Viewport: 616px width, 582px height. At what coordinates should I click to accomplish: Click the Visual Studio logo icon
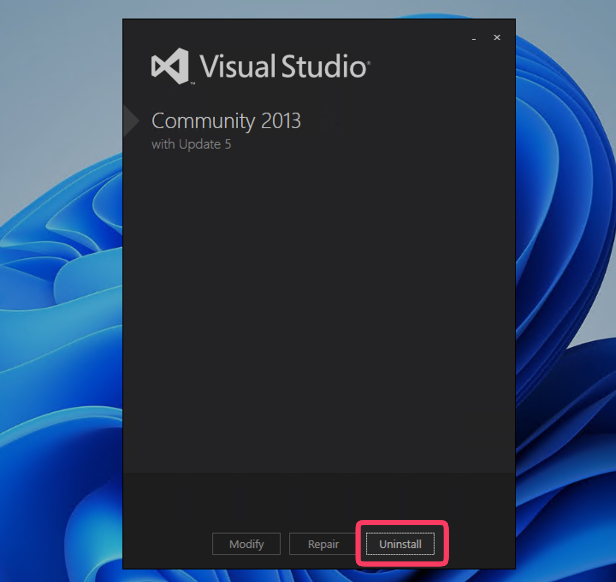(x=170, y=66)
